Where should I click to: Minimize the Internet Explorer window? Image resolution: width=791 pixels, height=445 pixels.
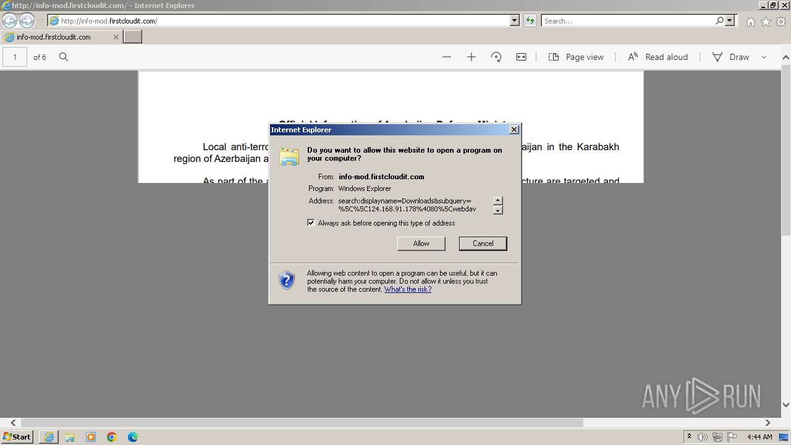[763, 6]
